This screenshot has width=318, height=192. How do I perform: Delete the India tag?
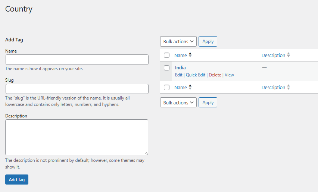click(215, 75)
